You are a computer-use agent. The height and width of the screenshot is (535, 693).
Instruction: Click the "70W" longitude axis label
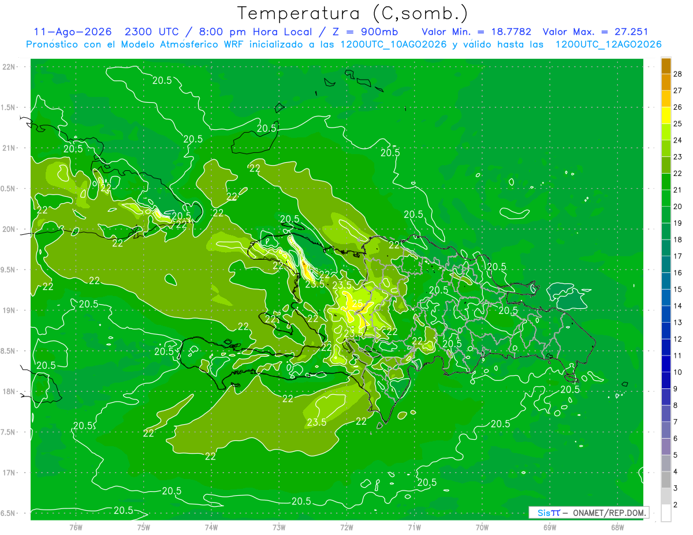pyautogui.click(x=482, y=527)
